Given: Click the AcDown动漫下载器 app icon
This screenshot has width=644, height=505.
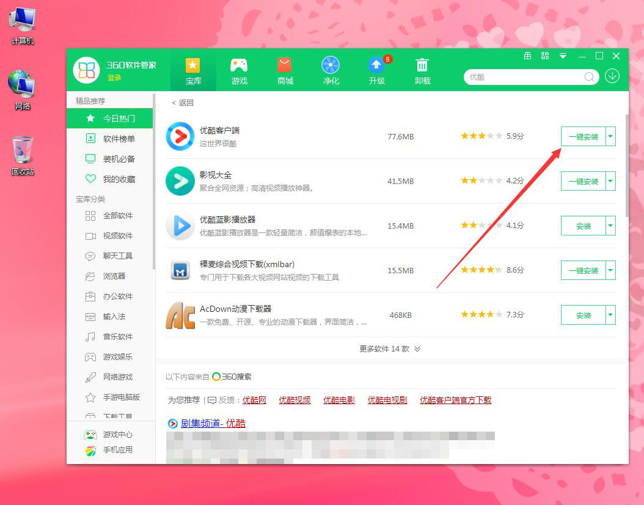Looking at the screenshot, I should pos(180,315).
